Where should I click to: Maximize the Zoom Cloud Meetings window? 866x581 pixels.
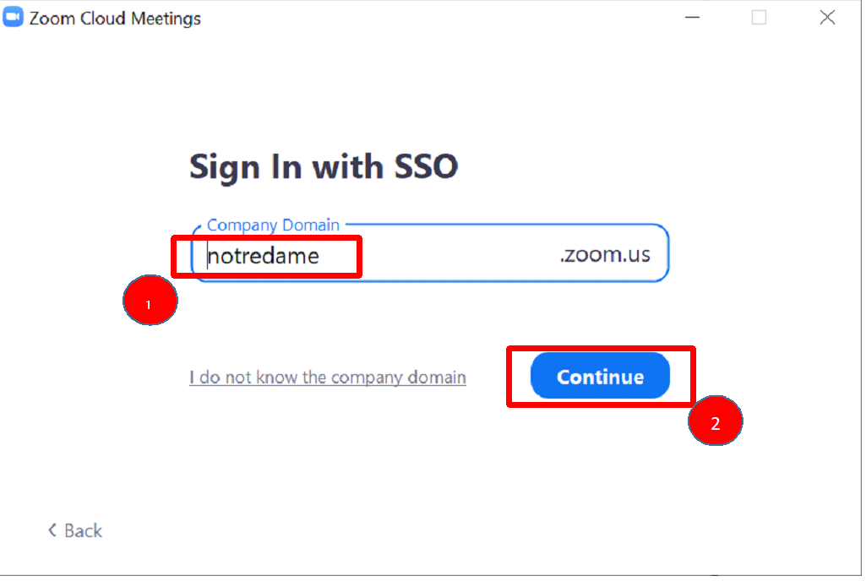click(759, 18)
